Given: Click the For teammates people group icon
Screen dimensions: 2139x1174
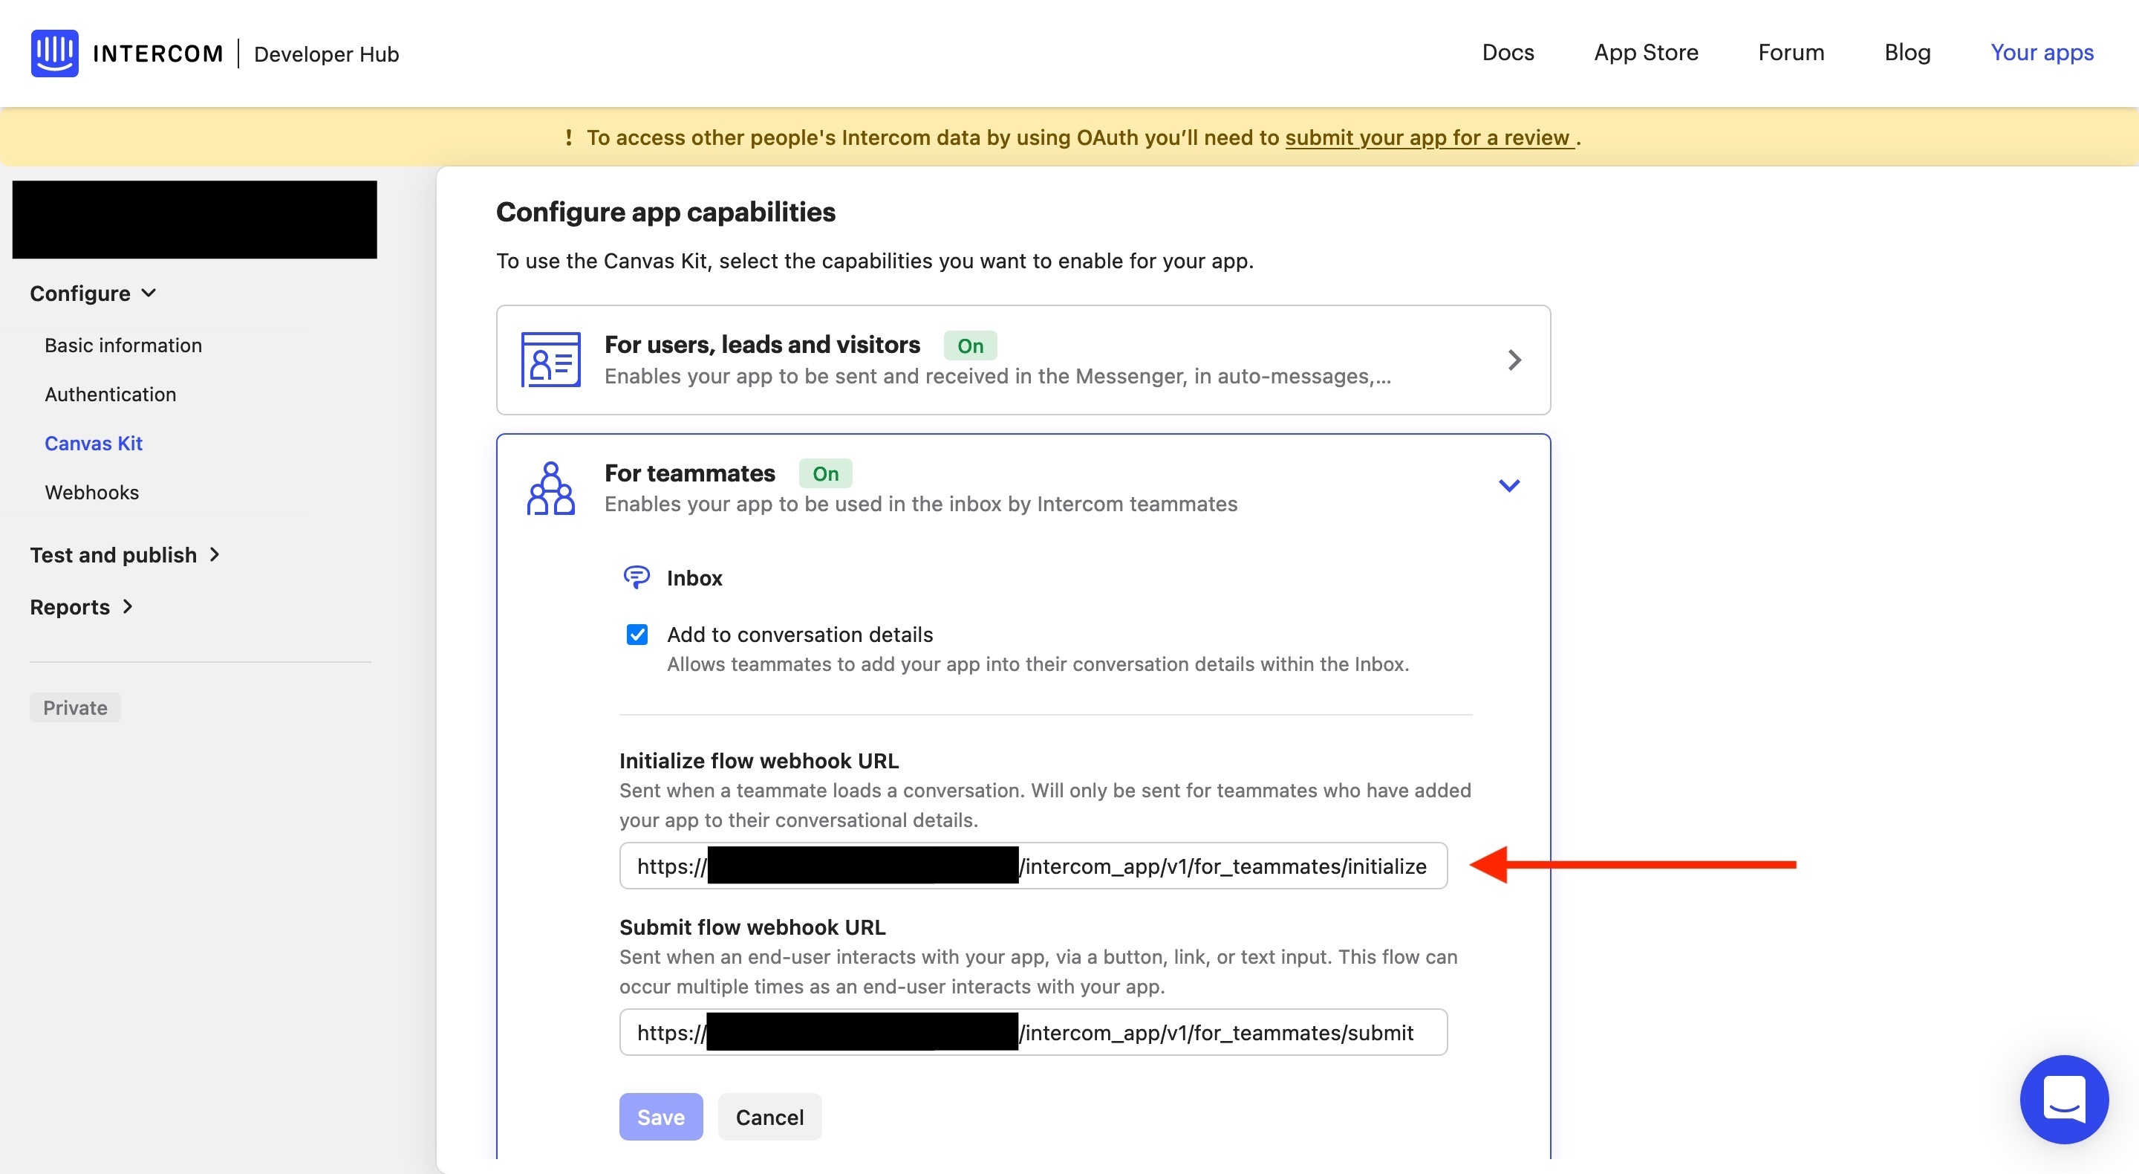Looking at the screenshot, I should click(x=550, y=486).
